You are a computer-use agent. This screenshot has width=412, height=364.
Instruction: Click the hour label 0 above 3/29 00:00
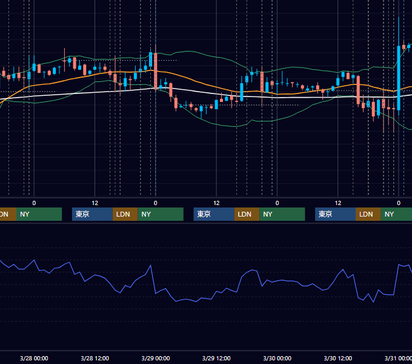[x=156, y=203]
